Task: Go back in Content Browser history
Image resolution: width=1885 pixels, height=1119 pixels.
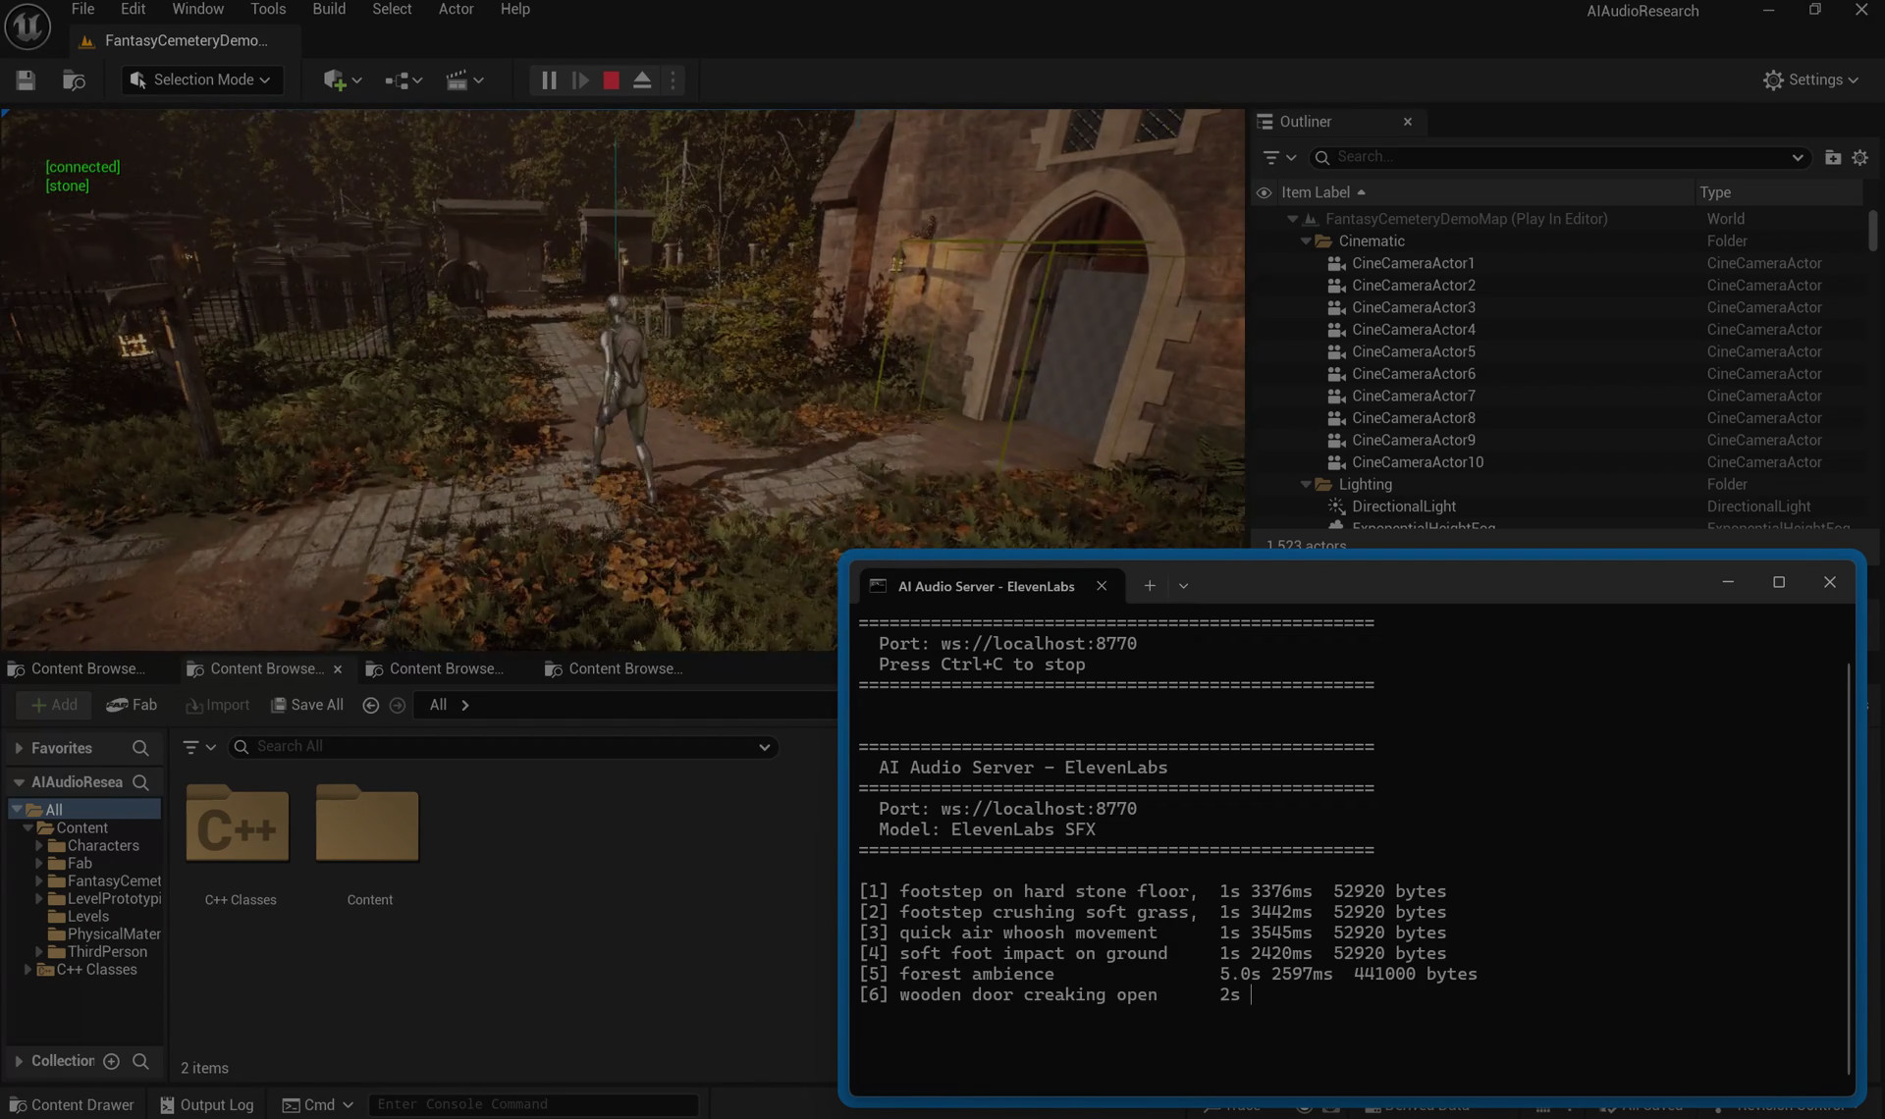Action: [x=370, y=705]
